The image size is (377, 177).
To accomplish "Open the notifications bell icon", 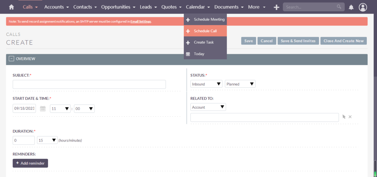I will (351, 7).
